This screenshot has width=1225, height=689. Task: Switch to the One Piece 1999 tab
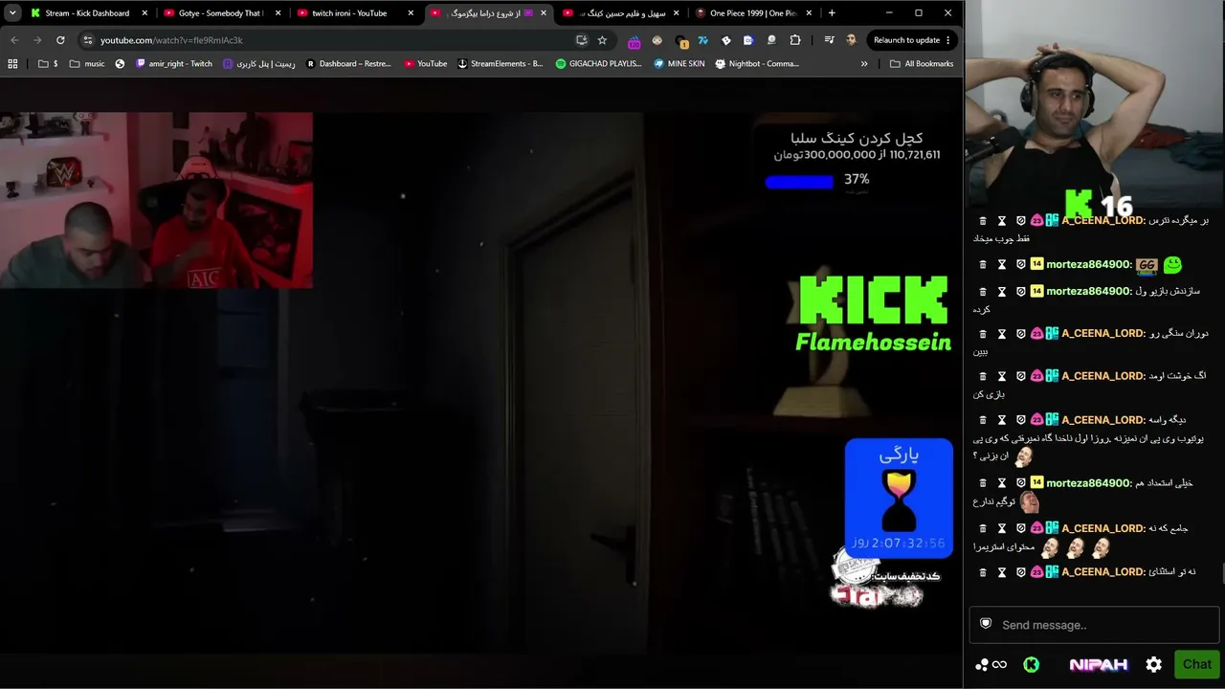tap(753, 13)
